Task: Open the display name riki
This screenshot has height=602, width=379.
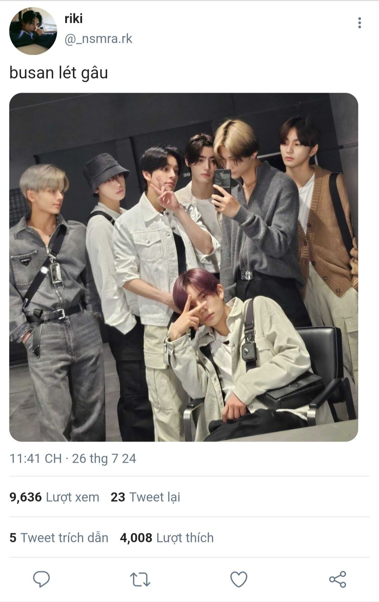Action: [x=73, y=19]
